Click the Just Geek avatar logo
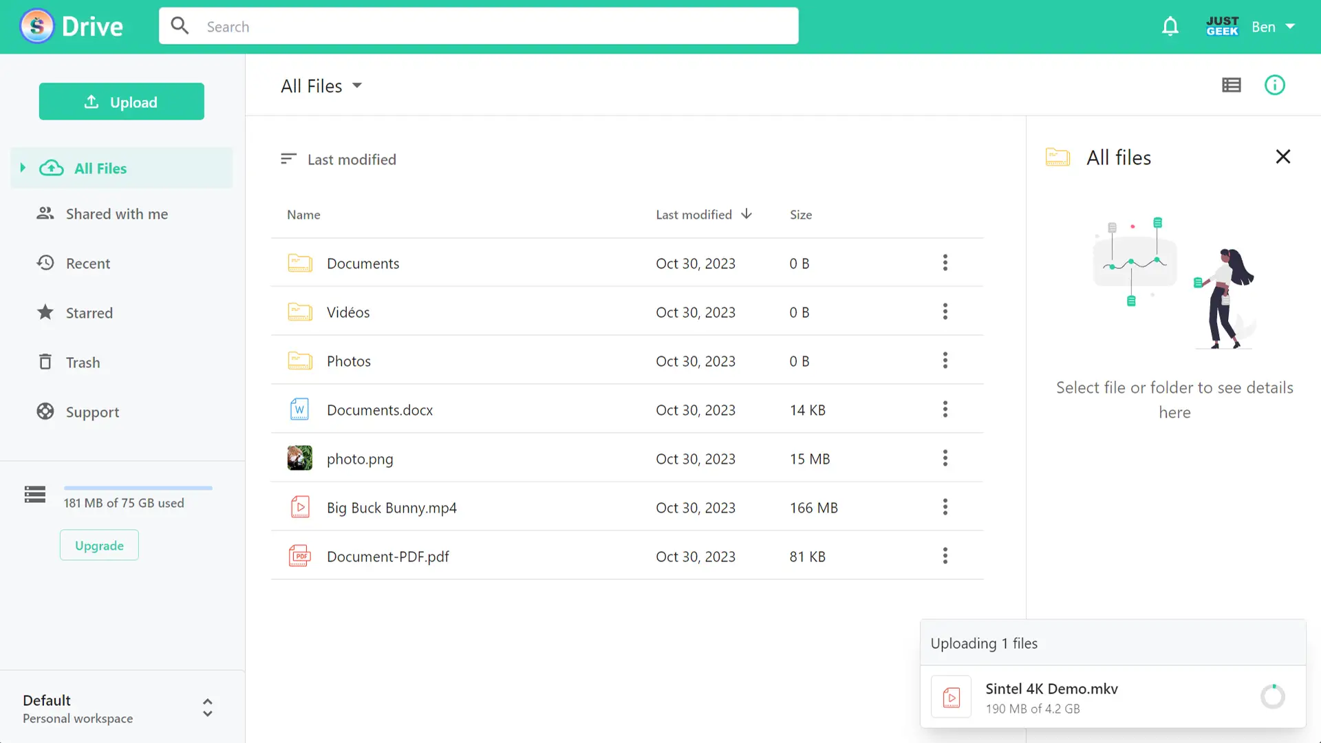Image resolution: width=1321 pixels, height=743 pixels. 1222,26
